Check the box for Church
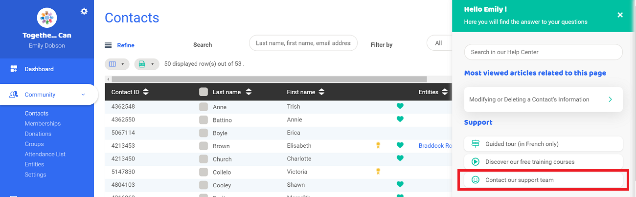Screen dimensions: 636x197 tap(204, 159)
